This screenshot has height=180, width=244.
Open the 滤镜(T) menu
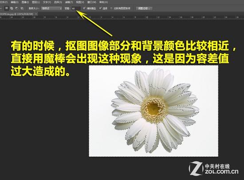click(69, 2)
